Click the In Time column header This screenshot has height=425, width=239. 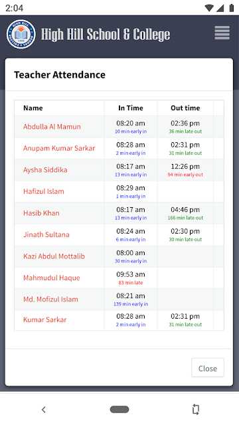pyautogui.click(x=131, y=108)
